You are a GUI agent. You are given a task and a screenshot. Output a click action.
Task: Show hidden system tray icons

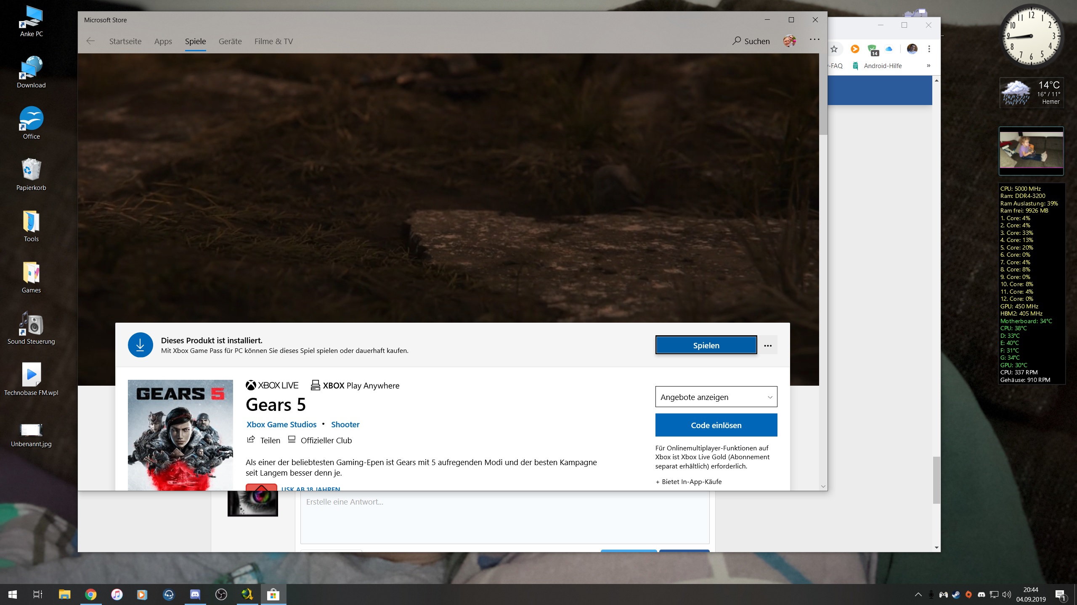coord(918,594)
